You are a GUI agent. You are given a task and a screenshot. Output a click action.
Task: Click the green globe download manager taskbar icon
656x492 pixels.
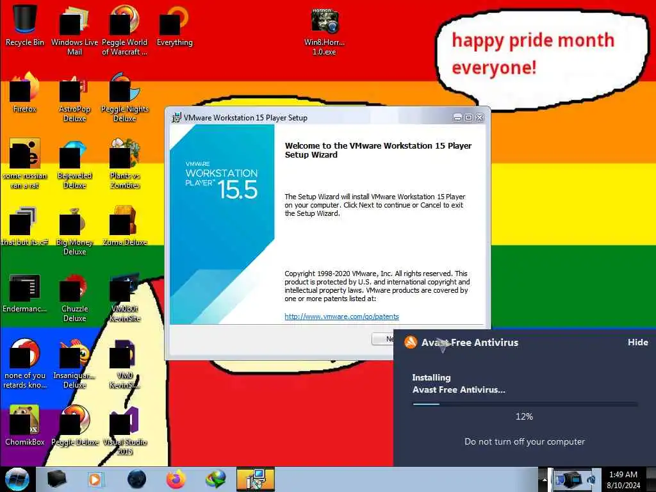215,479
